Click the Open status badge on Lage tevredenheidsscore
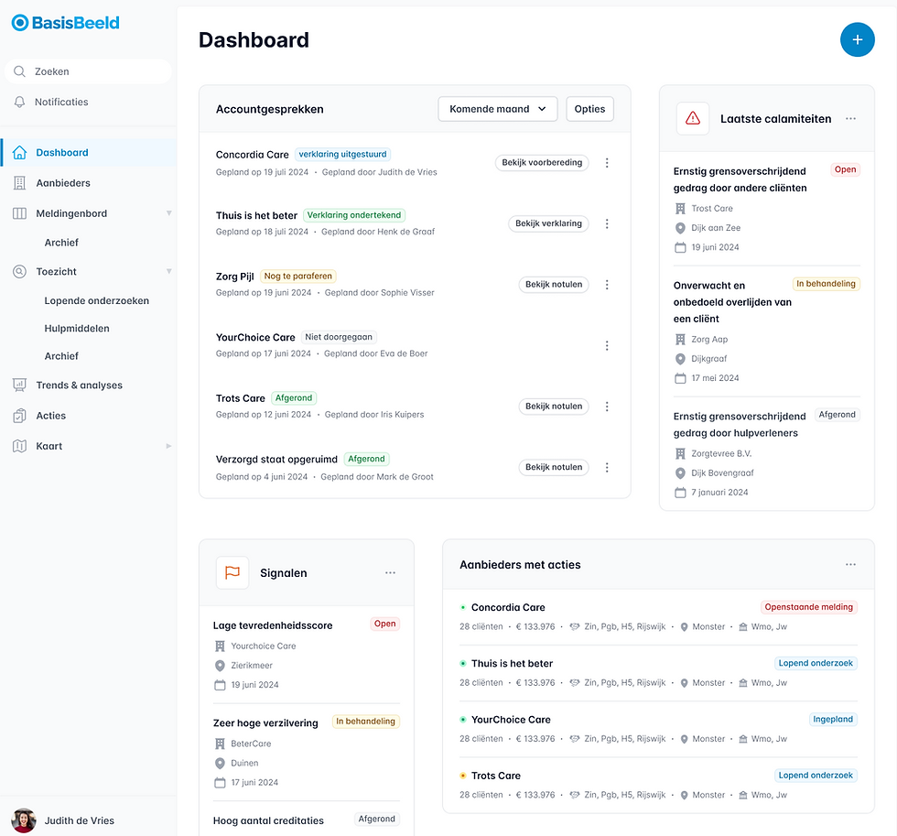Image resolution: width=897 pixels, height=836 pixels. tap(384, 623)
